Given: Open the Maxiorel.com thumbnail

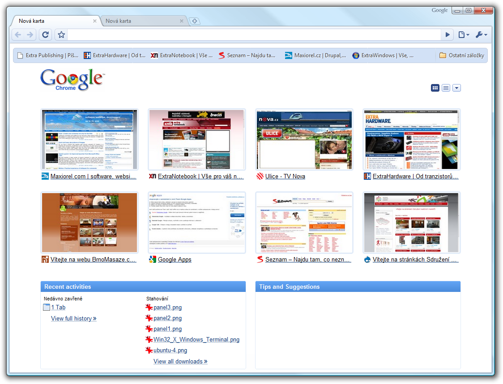Looking at the screenshot, I should (90, 139).
